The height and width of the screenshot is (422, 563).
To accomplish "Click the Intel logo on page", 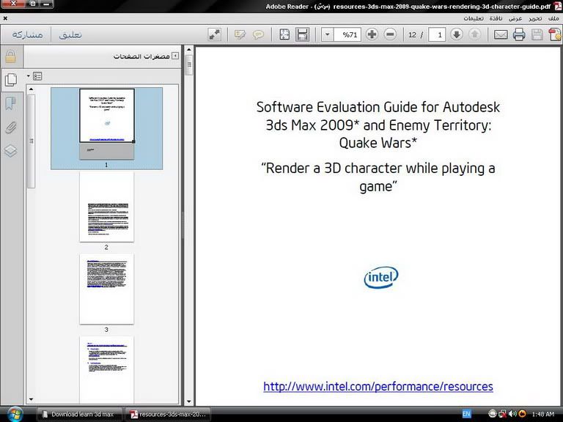I will pos(381,277).
